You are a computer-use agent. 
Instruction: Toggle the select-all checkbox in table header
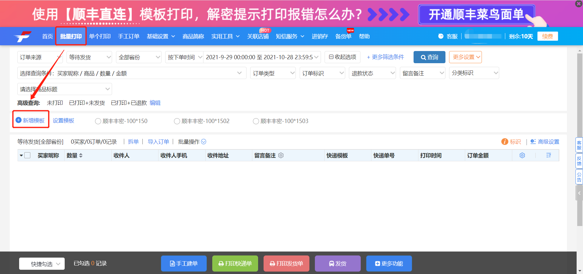click(28, 155)
